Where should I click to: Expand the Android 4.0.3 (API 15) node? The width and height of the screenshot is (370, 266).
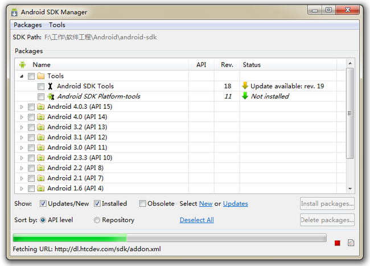click(22, 107)
